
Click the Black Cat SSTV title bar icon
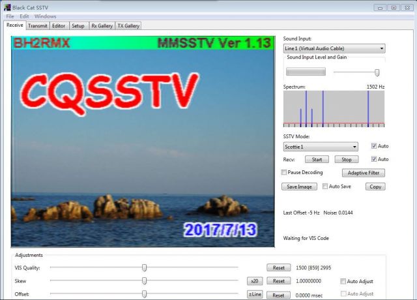click(7, 7)
